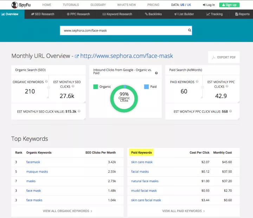Switch data region to US
This screenshot has height=218, width=253.
(x=182, y=5)
